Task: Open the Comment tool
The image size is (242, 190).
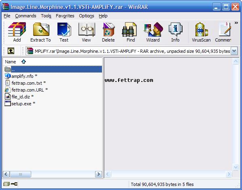Action: 223,32
